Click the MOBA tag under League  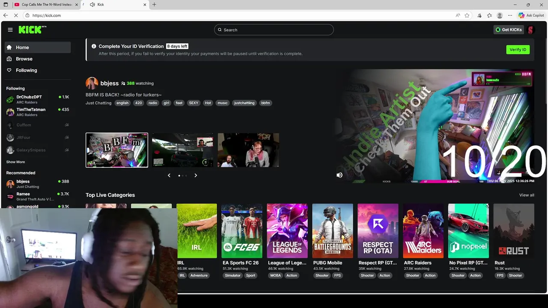click(276, 275)
